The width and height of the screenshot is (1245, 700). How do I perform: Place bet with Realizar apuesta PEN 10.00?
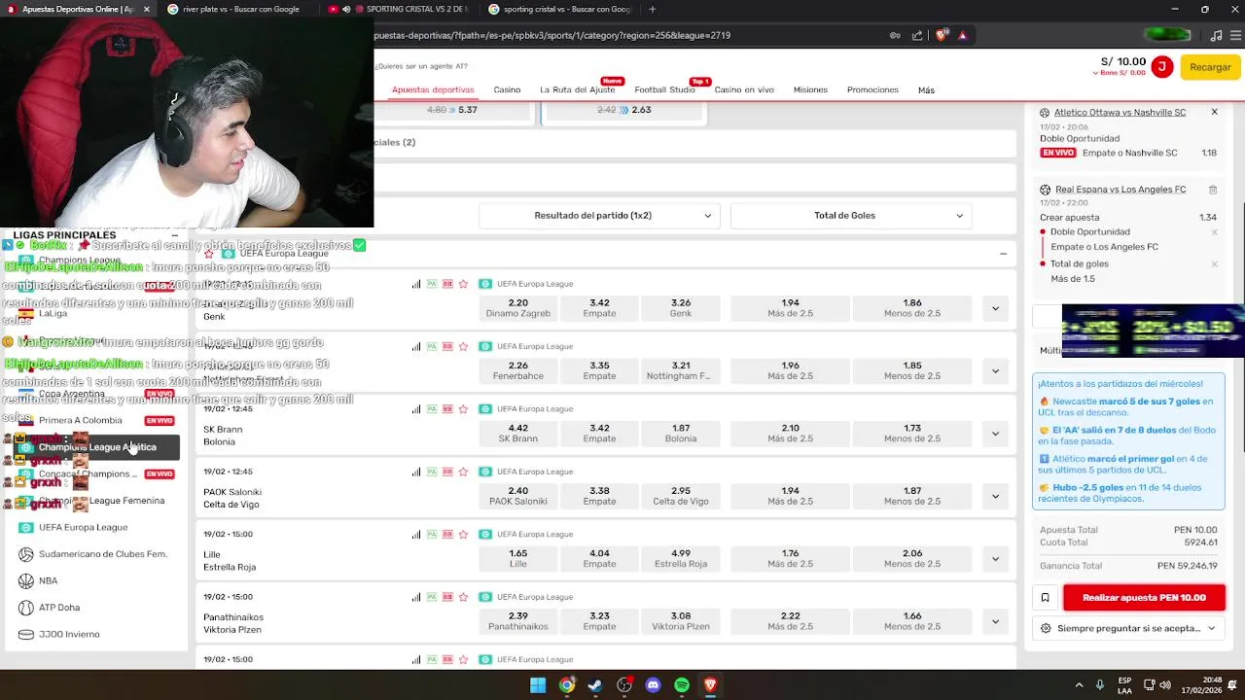1144,598
